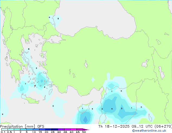Click the legend swatch between 2 and 5
This screenshot has width=172, height=133.
click(23, 129)
